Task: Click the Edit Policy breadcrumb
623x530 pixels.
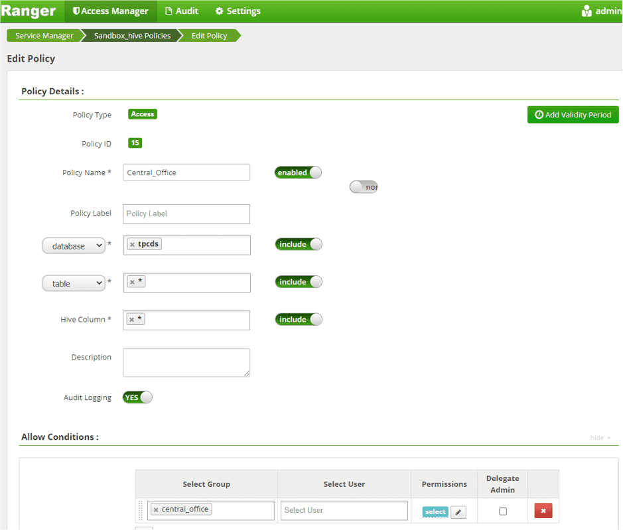Action: (210, 36)
